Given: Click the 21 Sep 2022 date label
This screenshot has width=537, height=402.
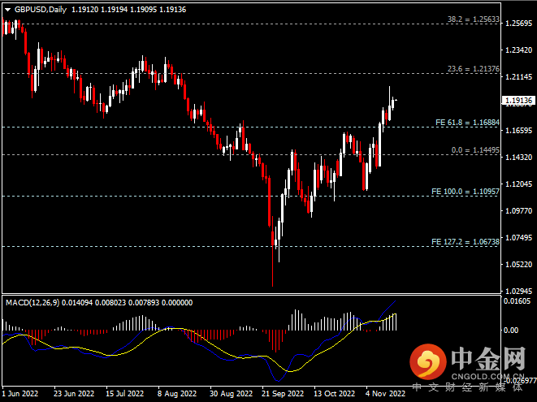Looking at the screenshot, I should coord(283,393).
